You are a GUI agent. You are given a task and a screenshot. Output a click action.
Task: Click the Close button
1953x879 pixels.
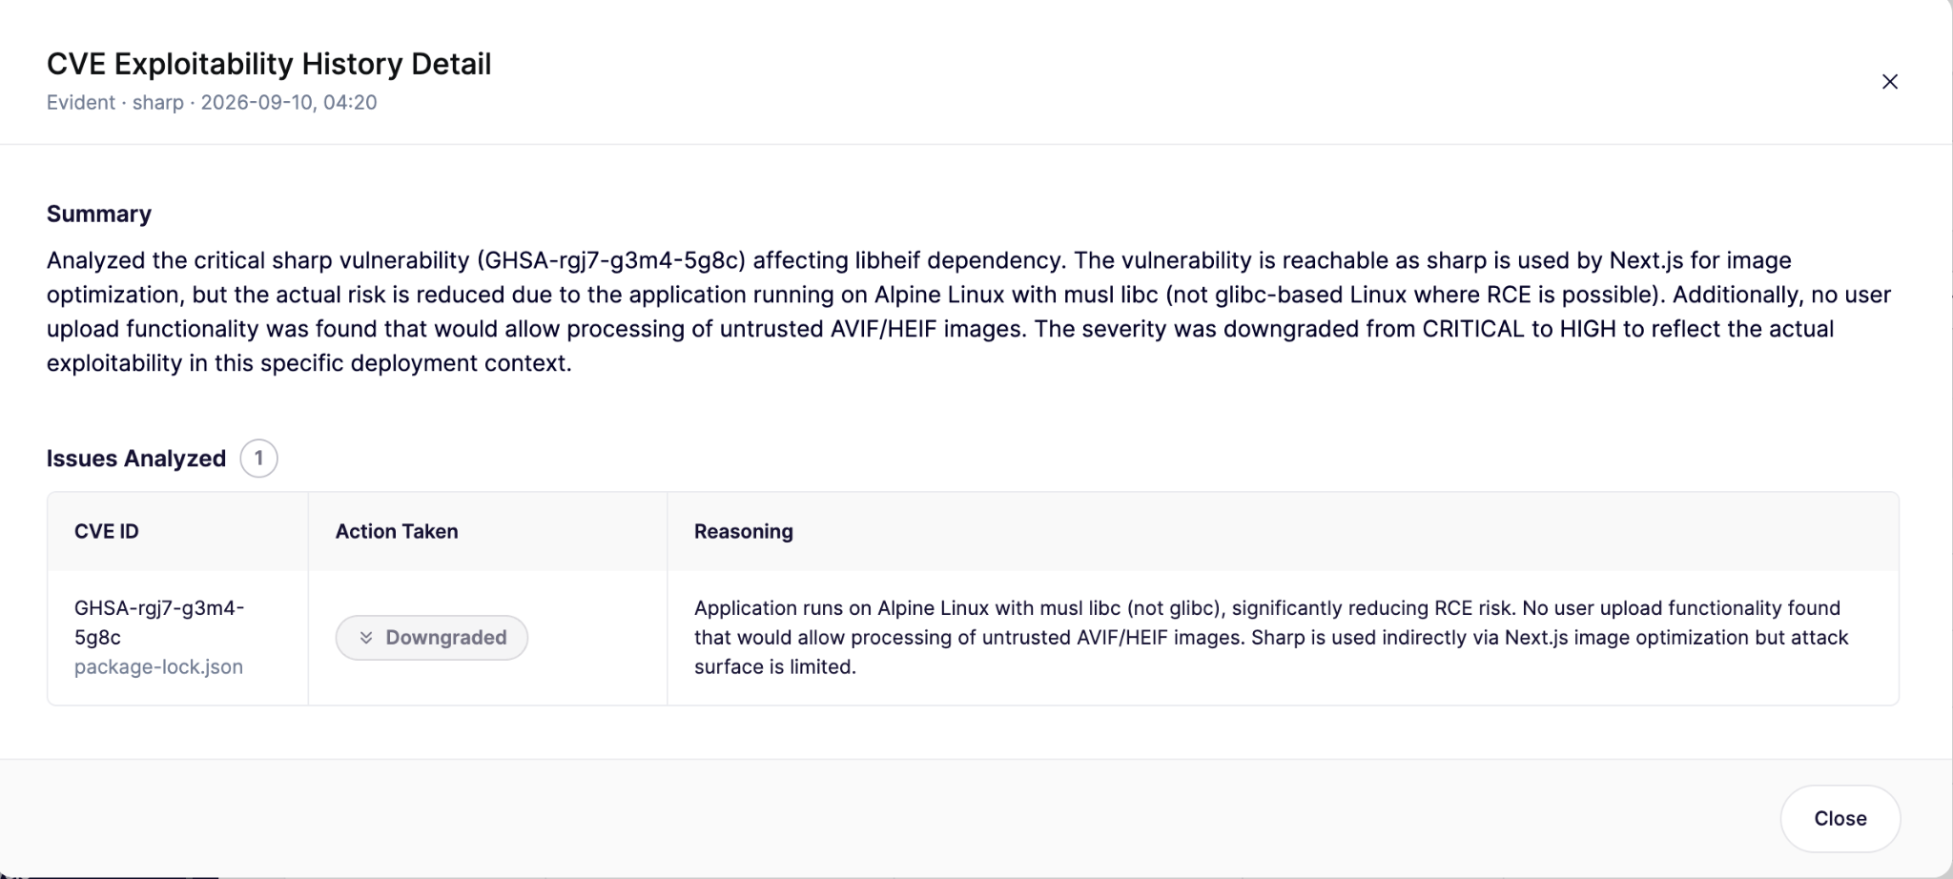coord(1840,818)
